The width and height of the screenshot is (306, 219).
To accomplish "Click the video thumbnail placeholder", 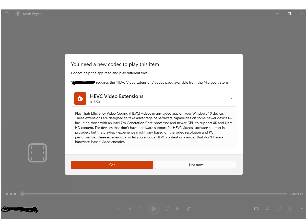I will (37, 153).
